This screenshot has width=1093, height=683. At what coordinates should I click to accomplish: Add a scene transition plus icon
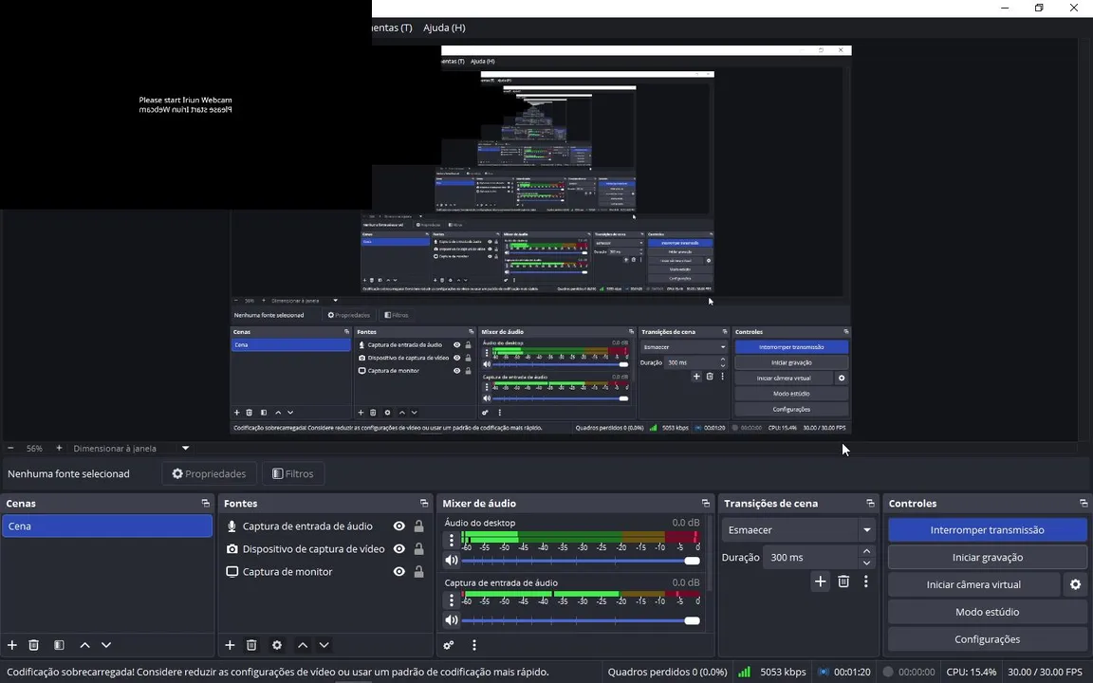click(x=821, y=581)
